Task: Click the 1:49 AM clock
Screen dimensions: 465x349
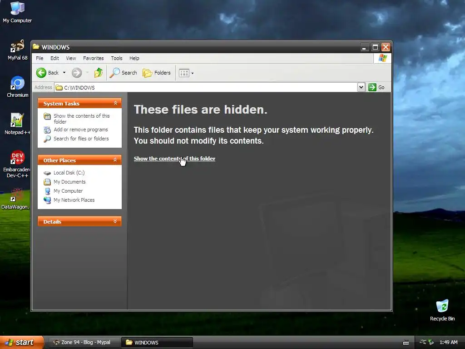Action: point(448,342)
